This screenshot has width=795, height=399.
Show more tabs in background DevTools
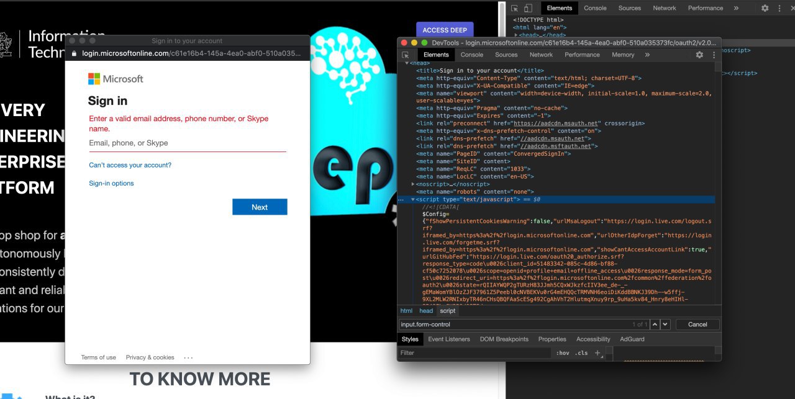click(736, 8)
